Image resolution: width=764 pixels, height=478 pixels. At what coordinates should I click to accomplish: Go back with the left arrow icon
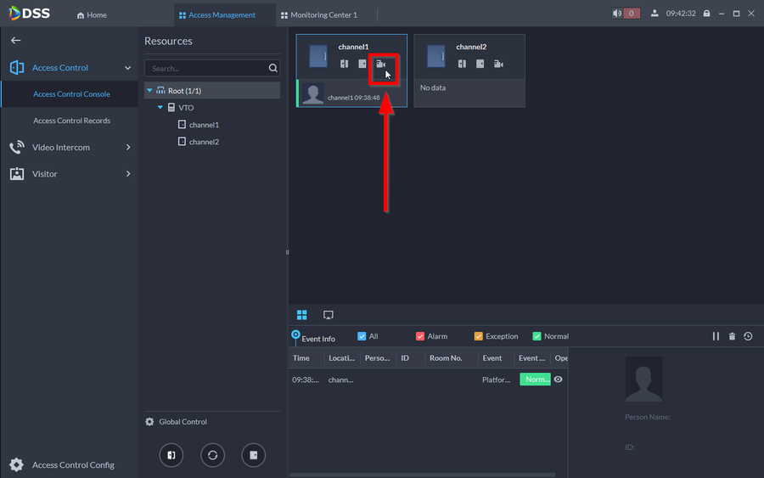coord(15,41)
